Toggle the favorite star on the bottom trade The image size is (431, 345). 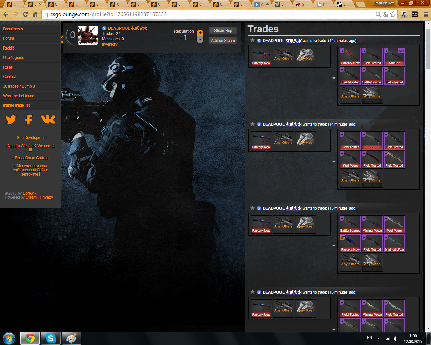pos(252,292)
